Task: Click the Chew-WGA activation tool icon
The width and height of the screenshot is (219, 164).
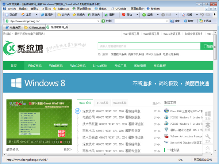Action: 166,111
